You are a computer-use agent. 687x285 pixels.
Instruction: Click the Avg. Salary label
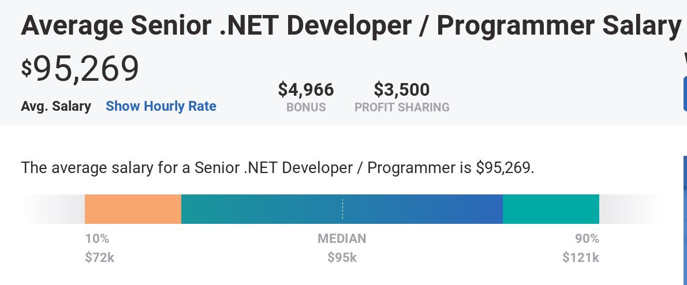point(56,106)
